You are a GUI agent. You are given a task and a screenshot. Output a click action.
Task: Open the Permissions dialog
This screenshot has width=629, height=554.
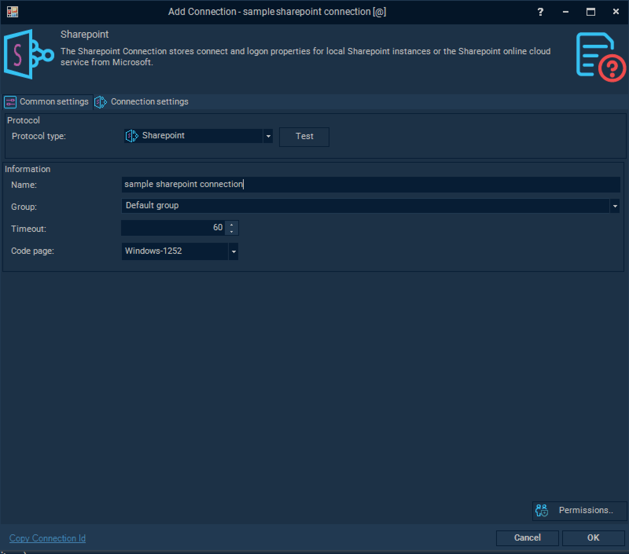(579, 510)
